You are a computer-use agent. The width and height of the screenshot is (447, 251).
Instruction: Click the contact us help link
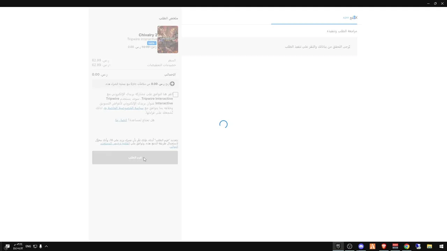coord(121,120)
